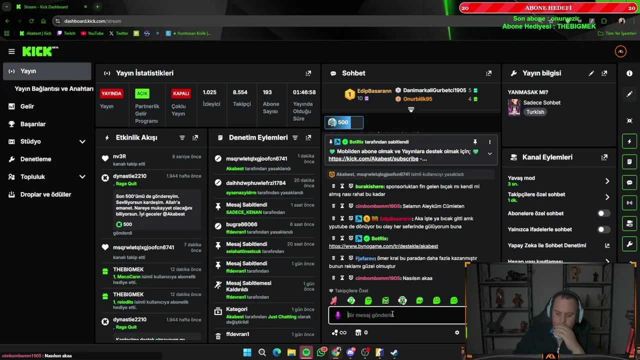Toggle the chat bubble icon in right sidebar
Viewport: 640px width, 360px height.
[x=629, y=182]
